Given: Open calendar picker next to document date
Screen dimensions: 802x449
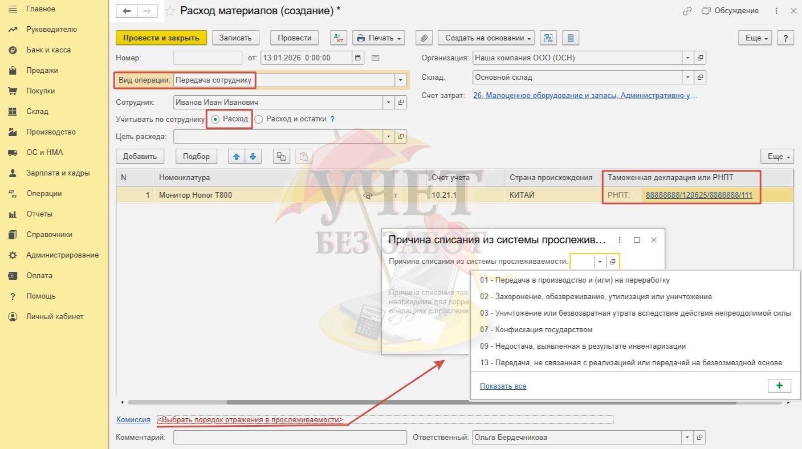Looking at the screenshot, I should pos(358,58).
